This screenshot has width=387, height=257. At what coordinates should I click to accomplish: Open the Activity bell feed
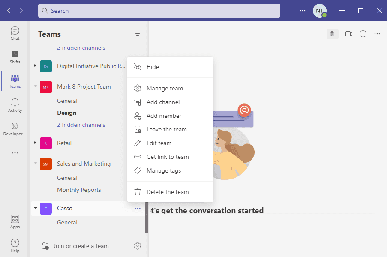click(x=15, y=105)
